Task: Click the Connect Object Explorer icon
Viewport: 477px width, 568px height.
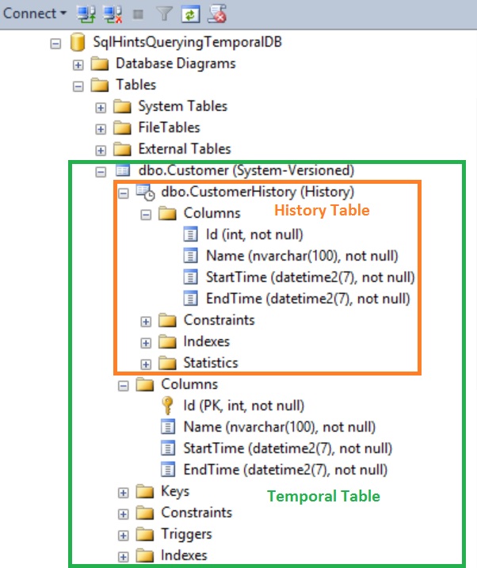Action: tap(86, 14)
